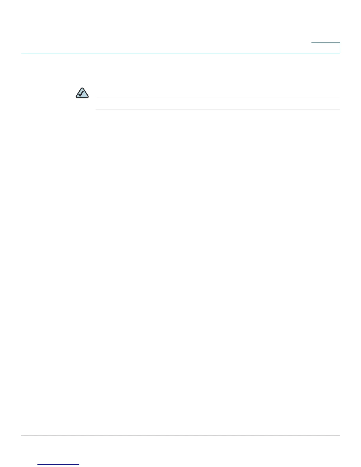Click the empty chapter box in header

326,48
